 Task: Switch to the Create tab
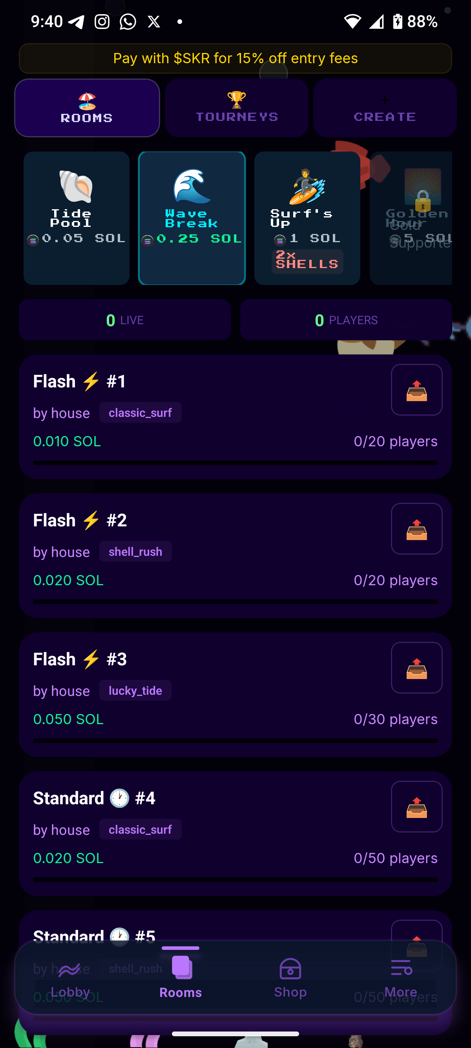point(384,108)
